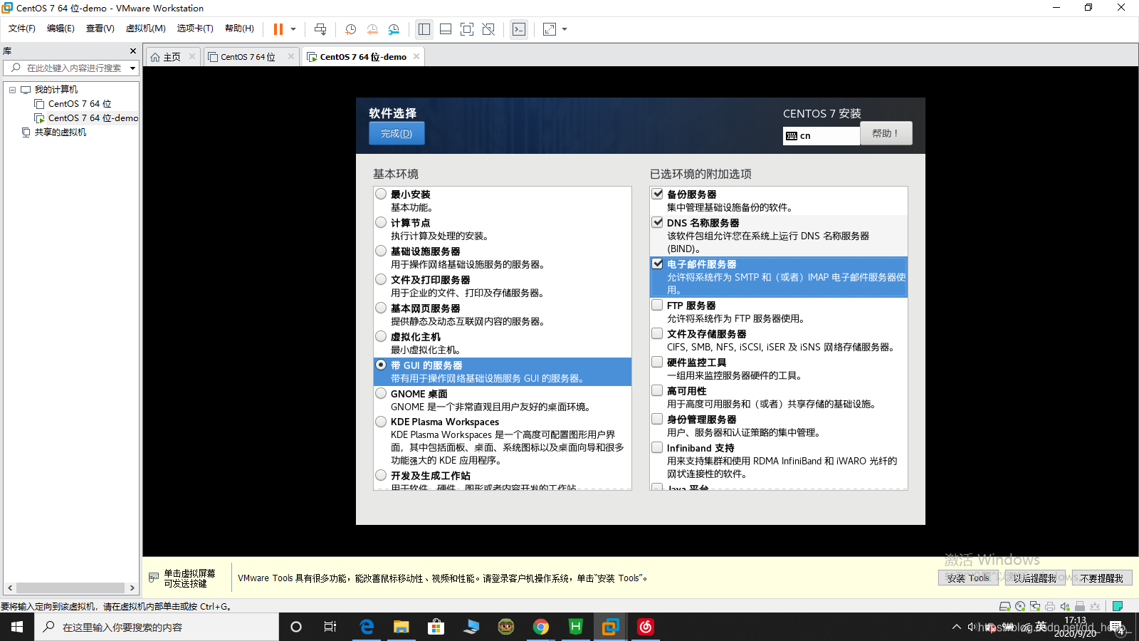Open NetEase Music red taskbar icon
Viewport: 1139px width, 641px height.
pyautogui.click(x=646, y=627)
